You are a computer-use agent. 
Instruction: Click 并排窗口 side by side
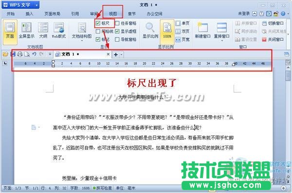point(246,23)
